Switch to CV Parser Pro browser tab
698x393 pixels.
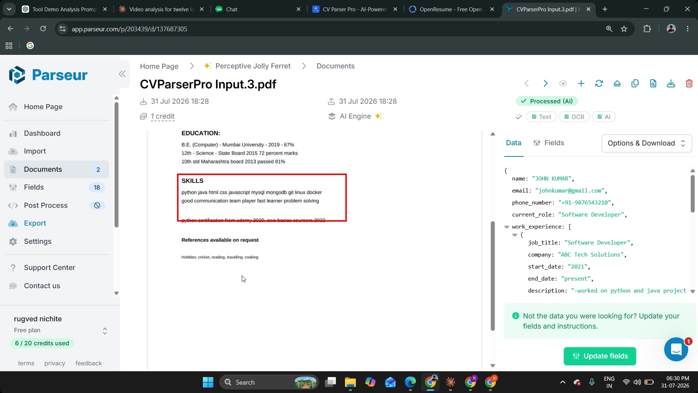354,9
